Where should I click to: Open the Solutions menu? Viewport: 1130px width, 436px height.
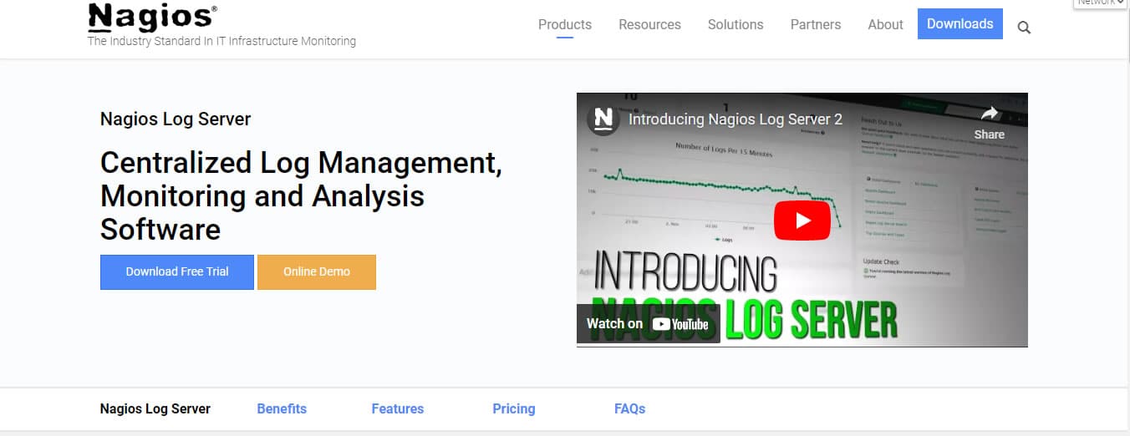point(736,24)
